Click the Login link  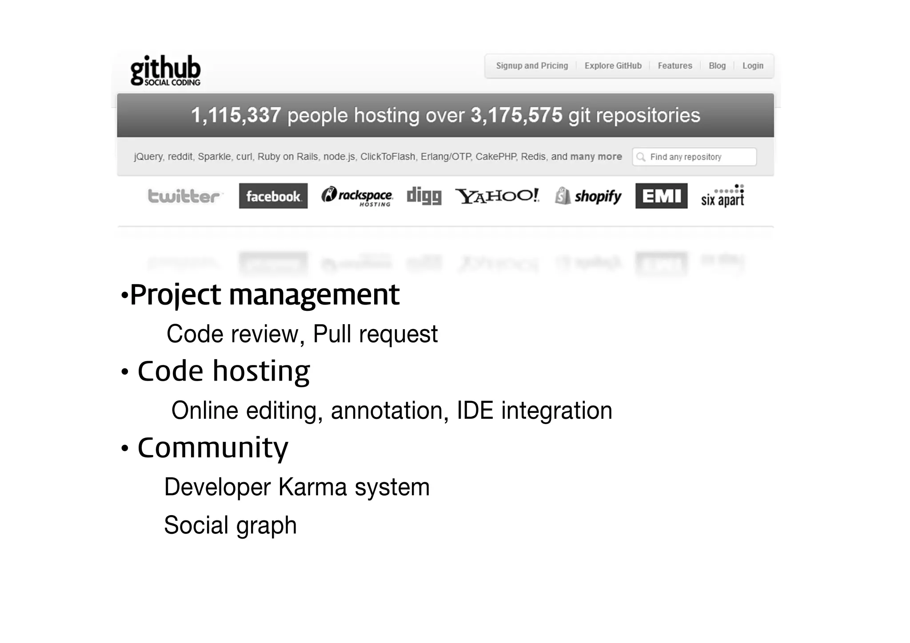pos(753,66)
